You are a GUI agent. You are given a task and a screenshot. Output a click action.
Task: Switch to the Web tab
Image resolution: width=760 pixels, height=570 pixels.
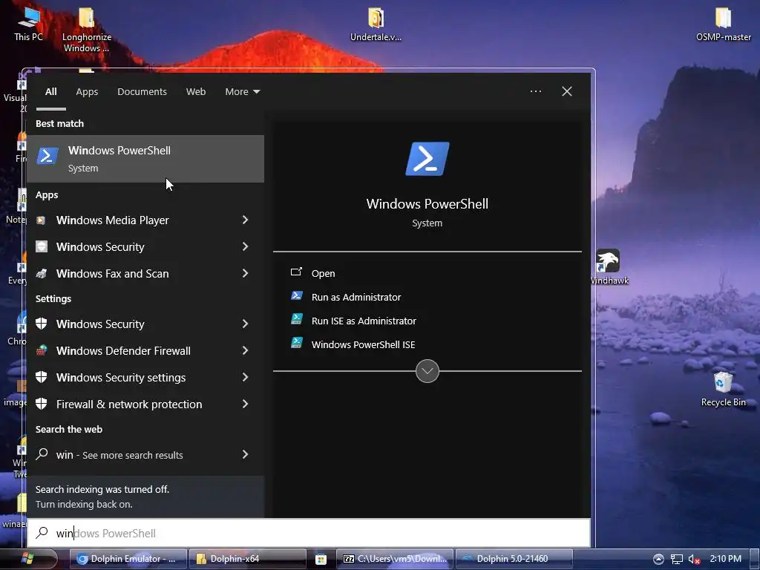196,91
